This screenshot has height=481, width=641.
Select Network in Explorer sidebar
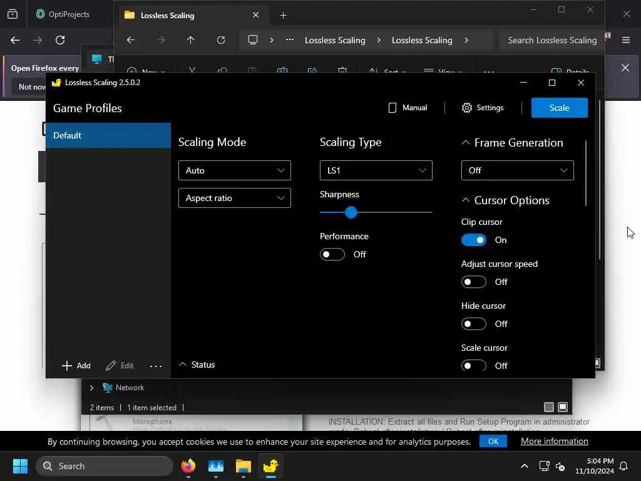click(130, 388)
